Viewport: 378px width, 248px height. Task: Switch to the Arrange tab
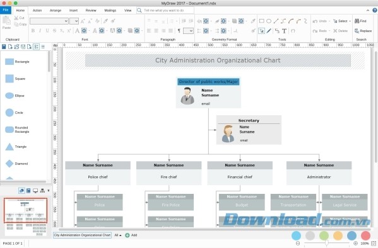point(55,10)
